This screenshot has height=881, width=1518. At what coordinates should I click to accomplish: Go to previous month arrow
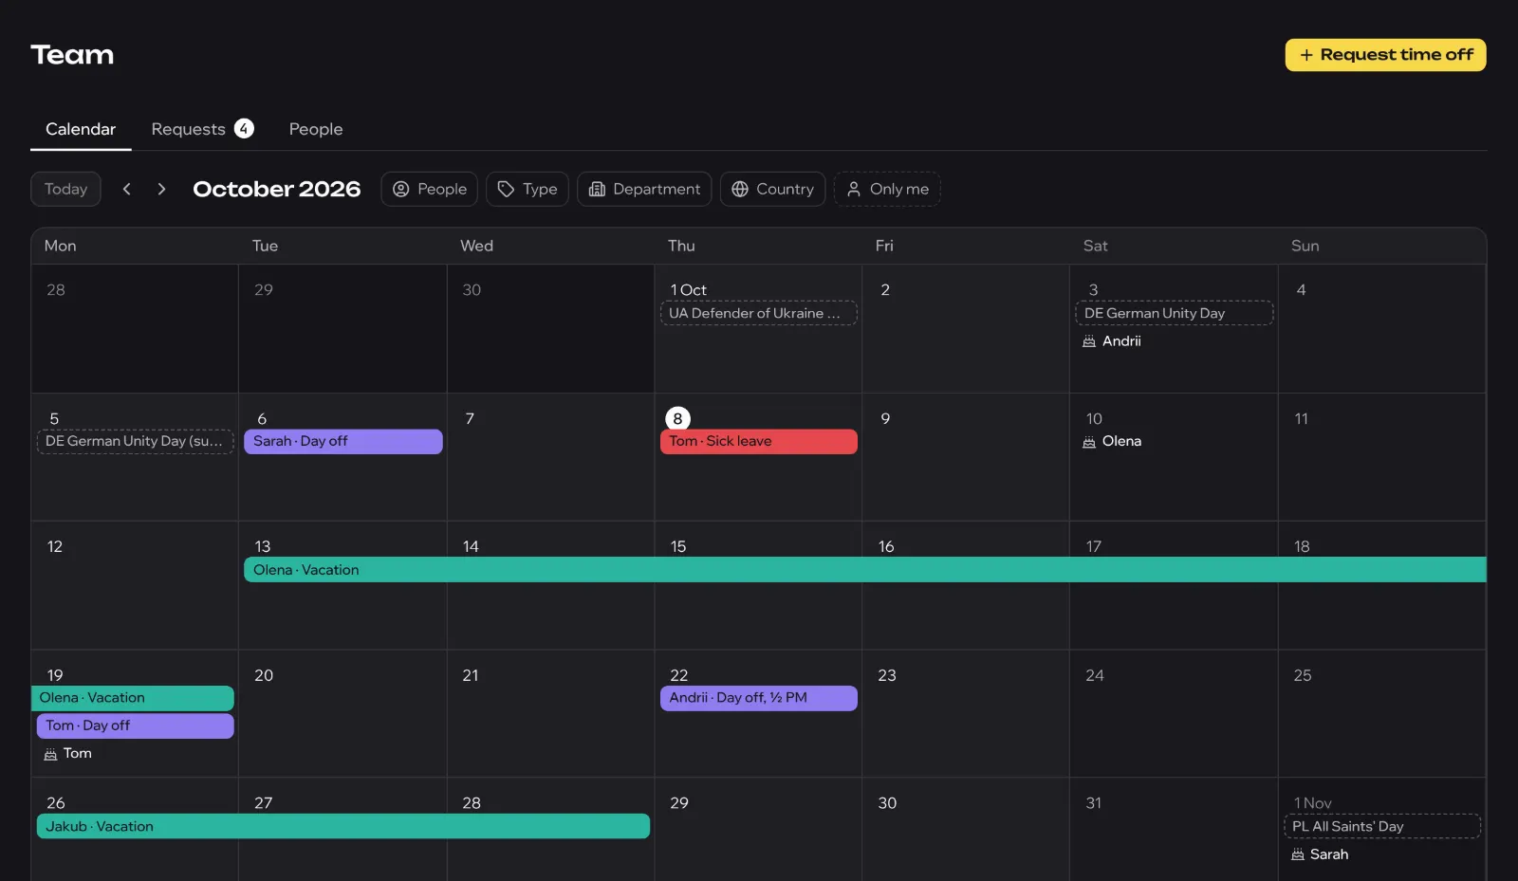(x=126, y=189)
